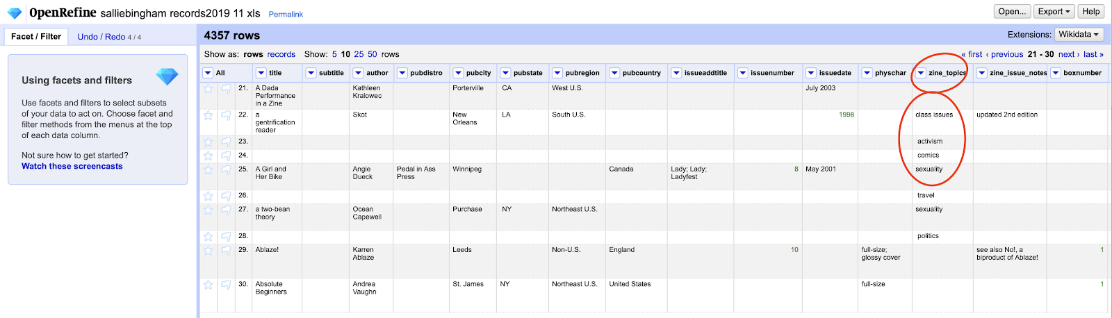This screenshot has width=1112, height=318.
Task: Show data as rows
Action: pos(253,54)
